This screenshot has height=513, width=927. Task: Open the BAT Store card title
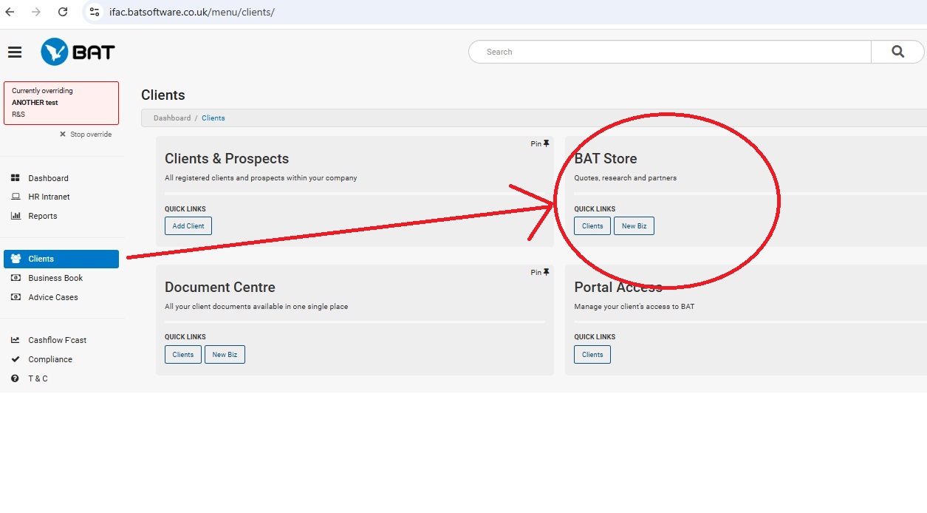click(606, 159)
